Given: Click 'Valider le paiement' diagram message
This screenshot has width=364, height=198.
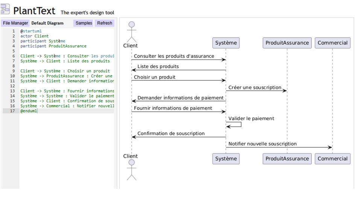Looking at the screenshot, I should click(251, 118).
